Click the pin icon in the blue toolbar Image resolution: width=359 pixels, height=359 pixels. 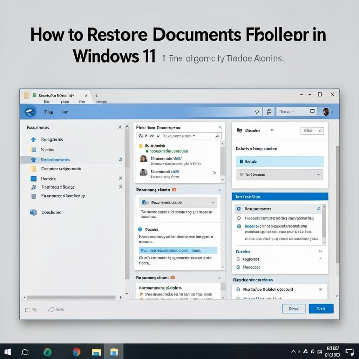click(269, 111)
